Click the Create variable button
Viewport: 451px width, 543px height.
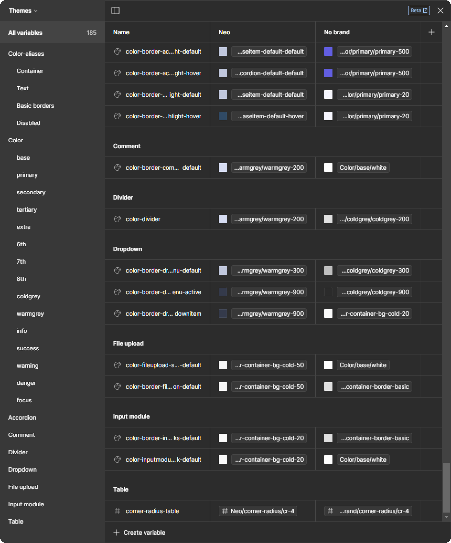(x=144, y=532)
